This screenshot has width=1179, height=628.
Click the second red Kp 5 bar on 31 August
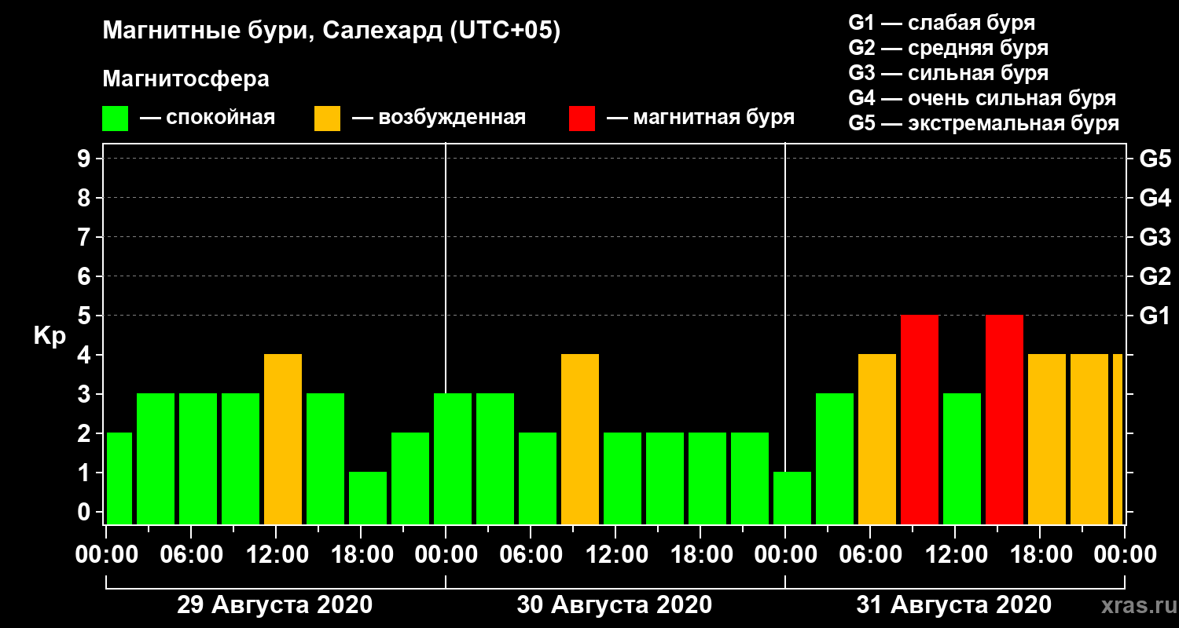[1005, 419]
